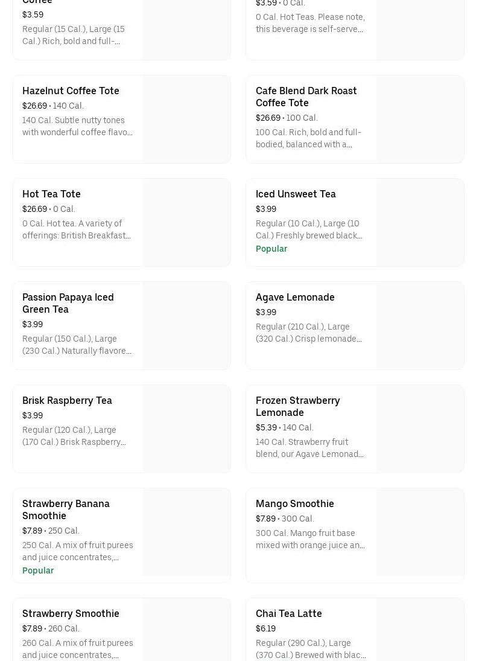Click the Popular tag under Iced Unsweet Tea
Viewport: 485px width, 661px height.
[x=271, y=249]
